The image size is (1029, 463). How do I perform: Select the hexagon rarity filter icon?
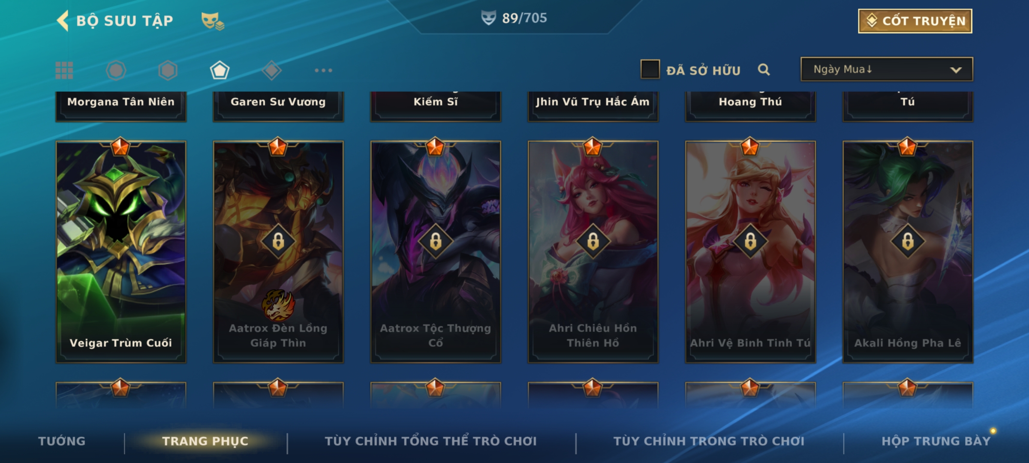pos(168,70)
